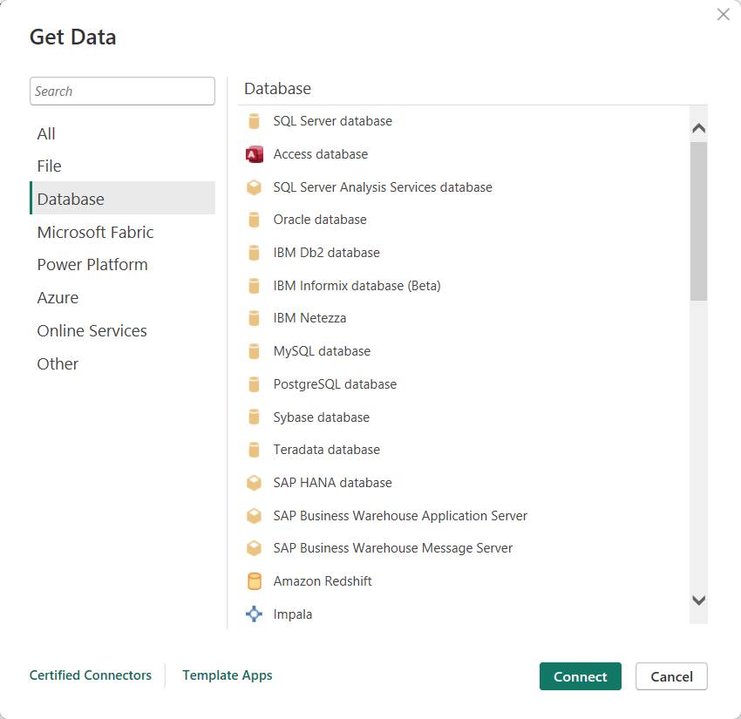Click the SAP Business Warehouse Message Server icon
This screenshot has width=741, height=719.
point(254,548)
